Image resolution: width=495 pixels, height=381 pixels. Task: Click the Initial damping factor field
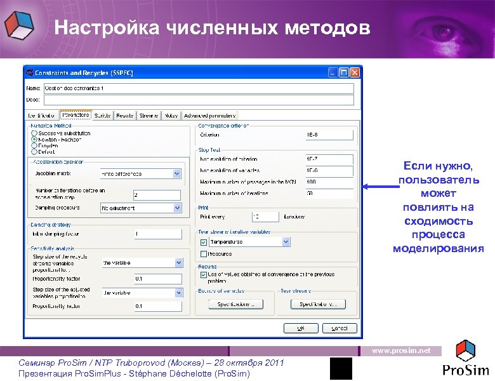click(158, 234)
